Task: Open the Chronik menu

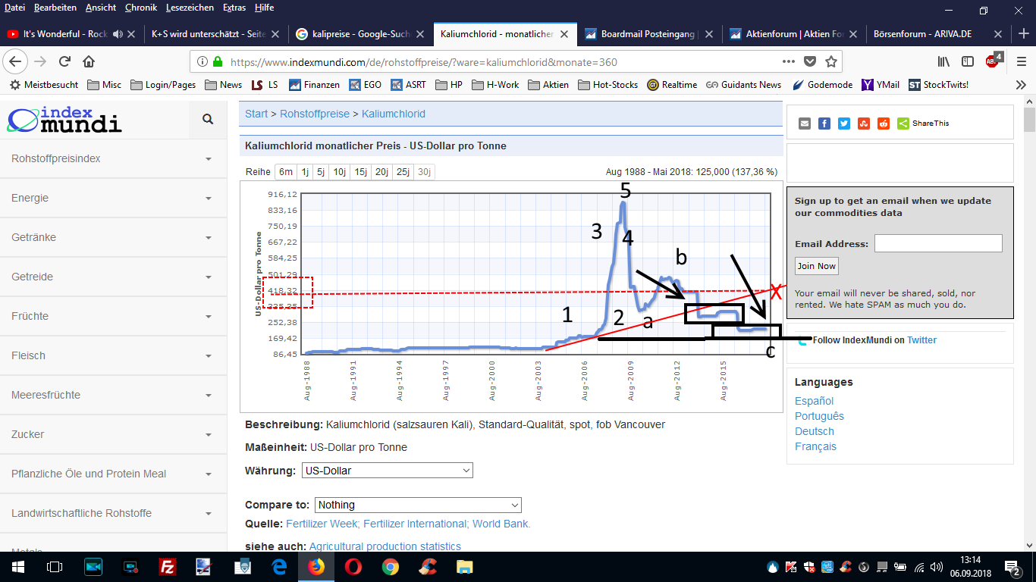Action: 141,8
